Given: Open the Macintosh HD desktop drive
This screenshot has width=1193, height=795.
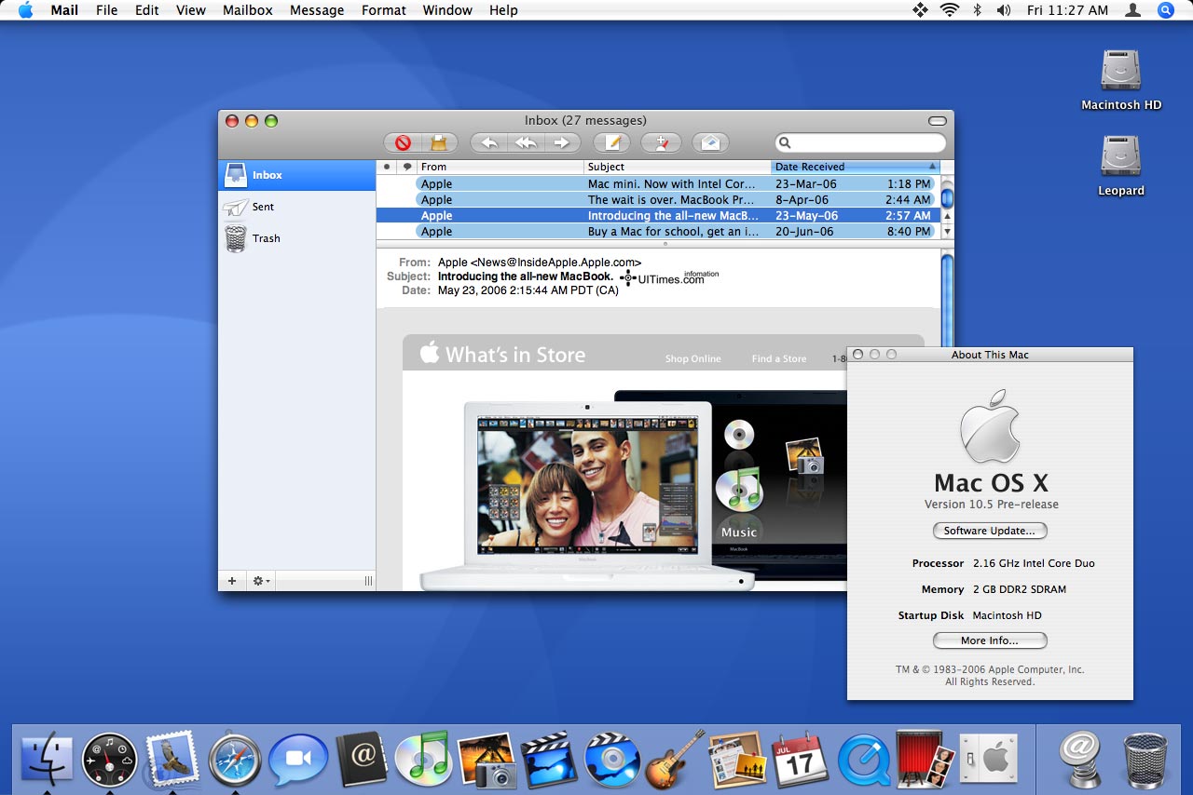Looking at the screenshot, I should tap(1121, 80).
